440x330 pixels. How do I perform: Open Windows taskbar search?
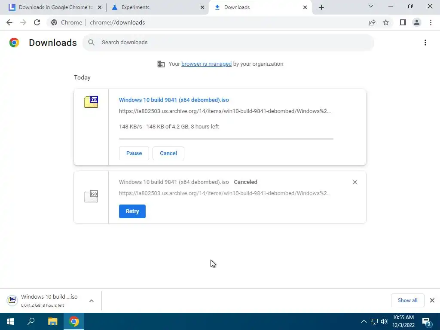(x=31, y=321)
